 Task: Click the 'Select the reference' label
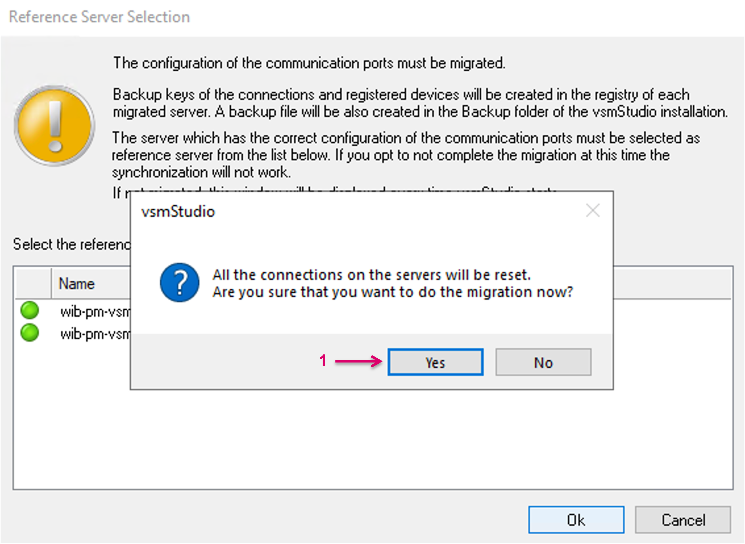pyautogui.click(x=72, y=244)
